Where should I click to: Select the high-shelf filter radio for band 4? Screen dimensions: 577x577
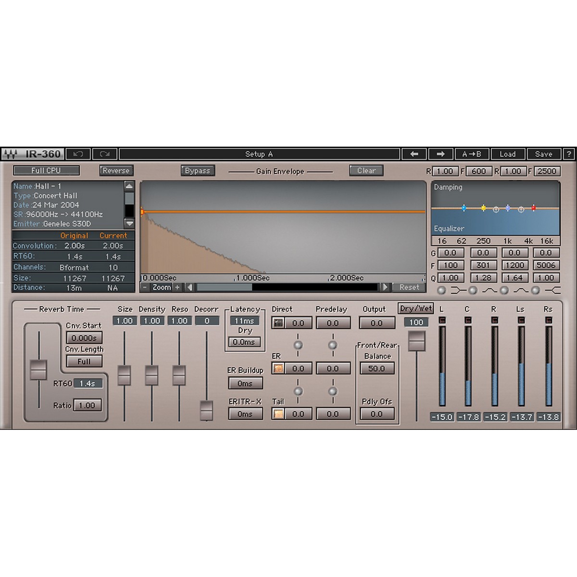(x=535, y=290)
